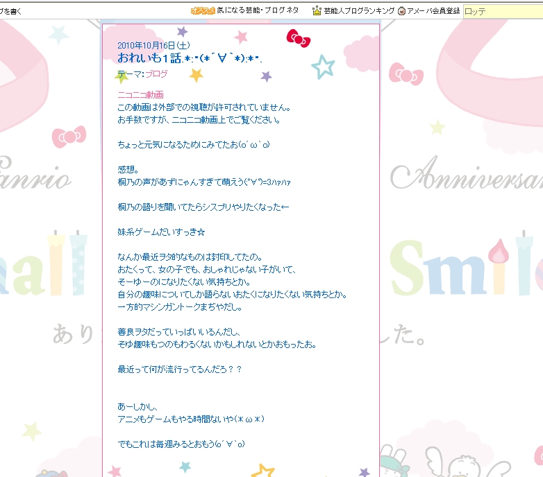The width and height of the screenshot is (543, 477).
Task: Click the line 一方的マシンガントークまぢやだし。
Action: point(179,307)
